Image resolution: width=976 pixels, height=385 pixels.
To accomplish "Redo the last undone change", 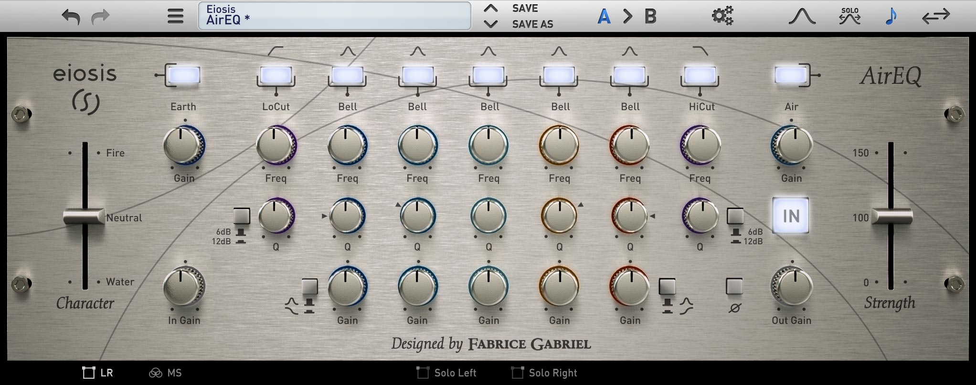I will click(x=100, y=17).
